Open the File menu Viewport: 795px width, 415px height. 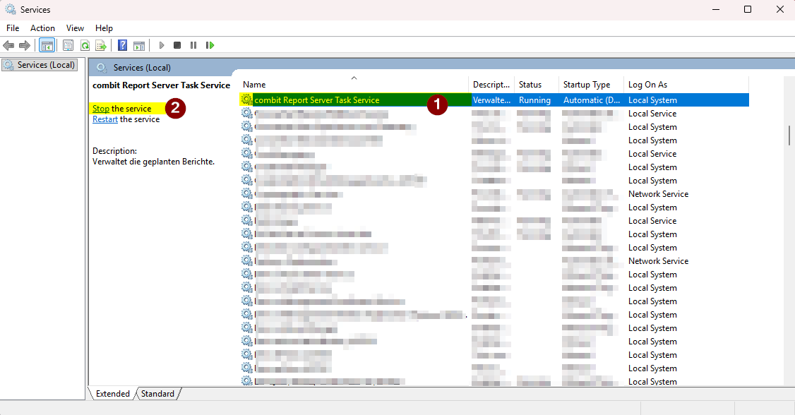13,28
